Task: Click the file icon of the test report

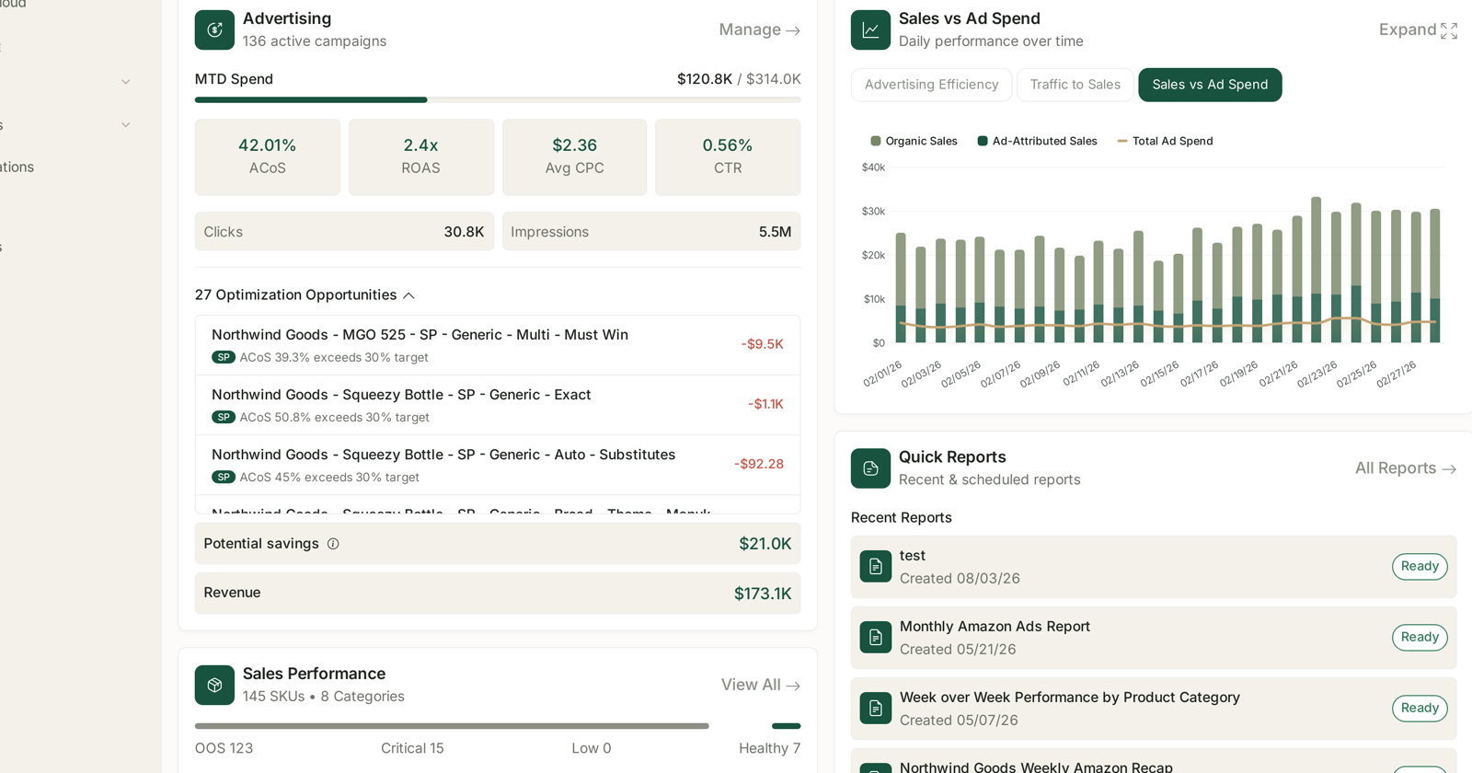Action: click(876, 567)
